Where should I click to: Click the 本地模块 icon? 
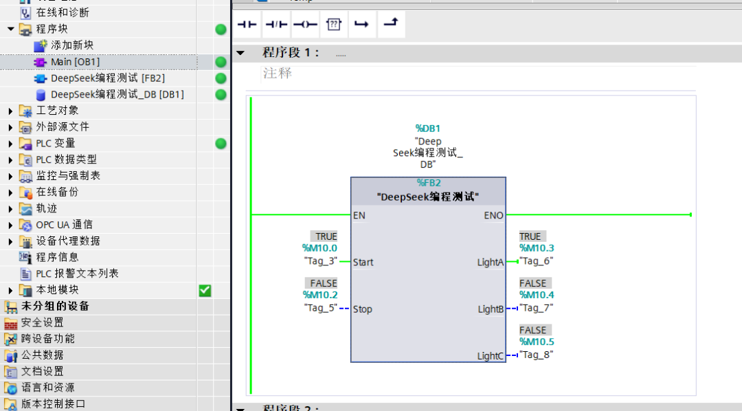(25, 290)
